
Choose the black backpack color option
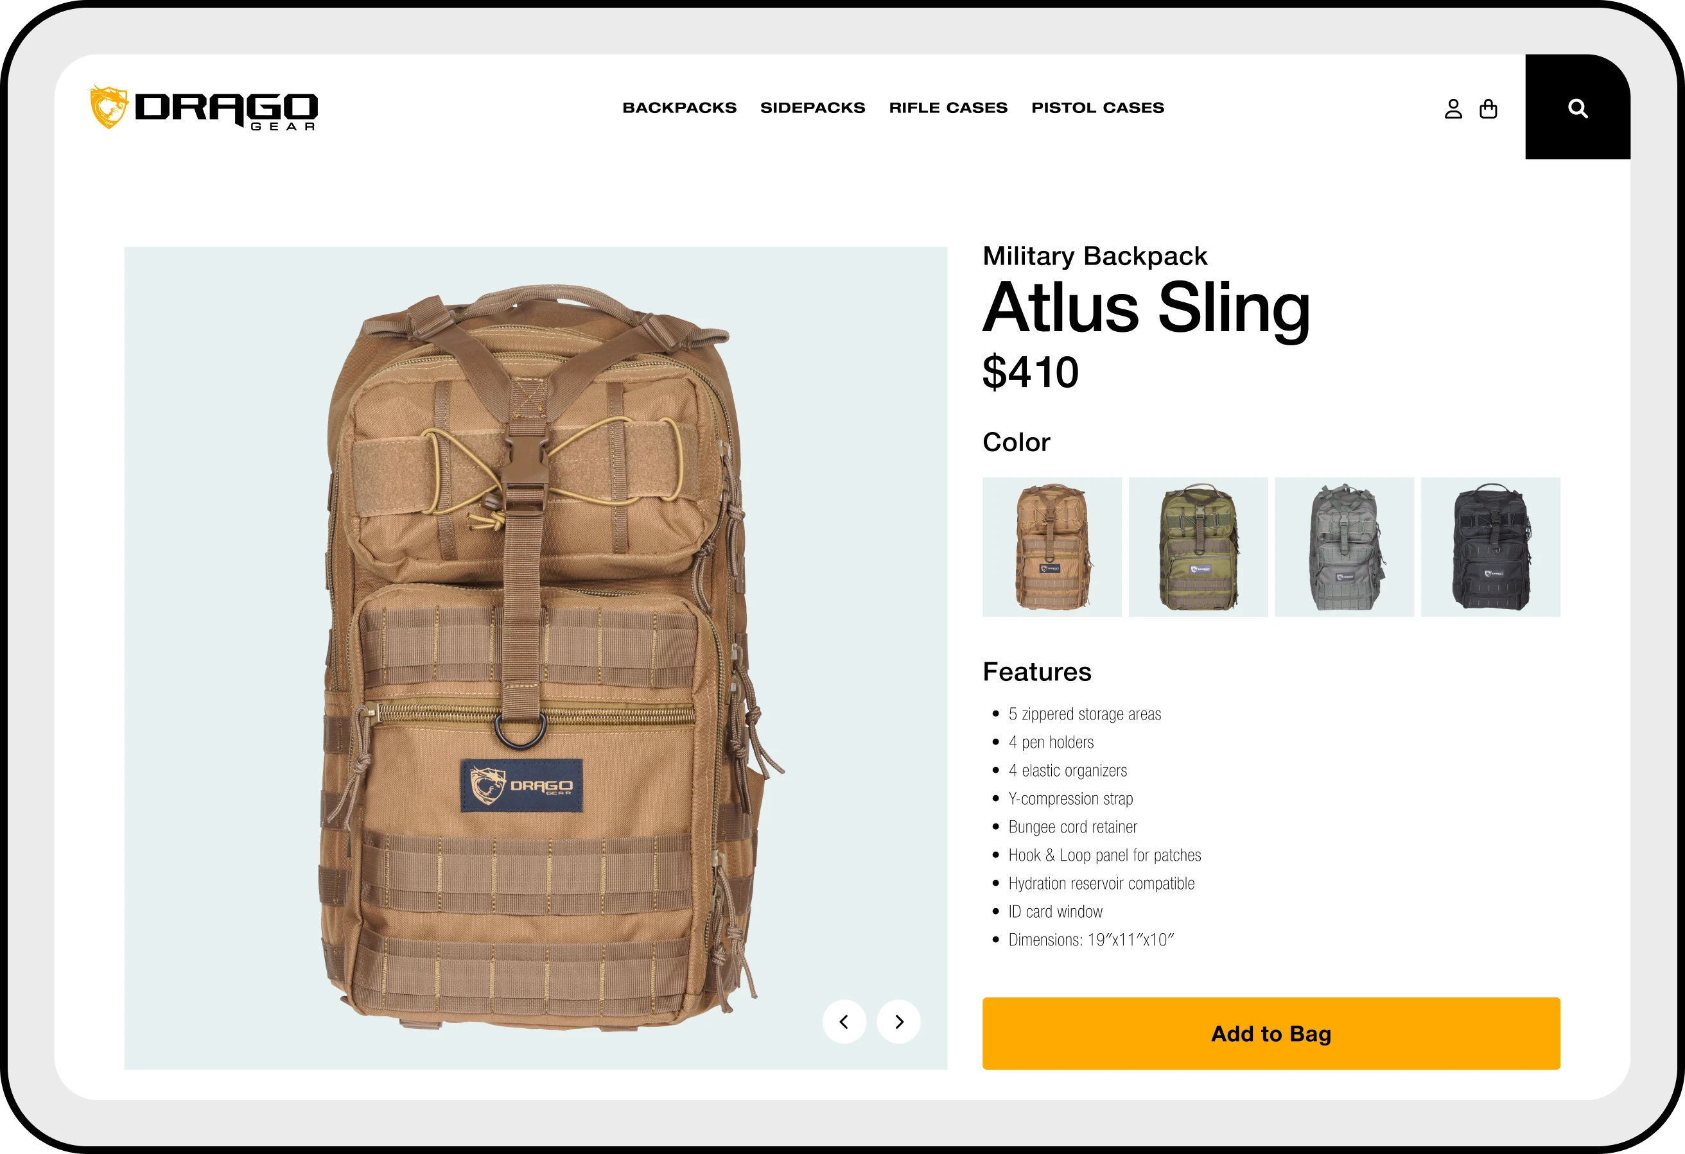pos(1490,547)
